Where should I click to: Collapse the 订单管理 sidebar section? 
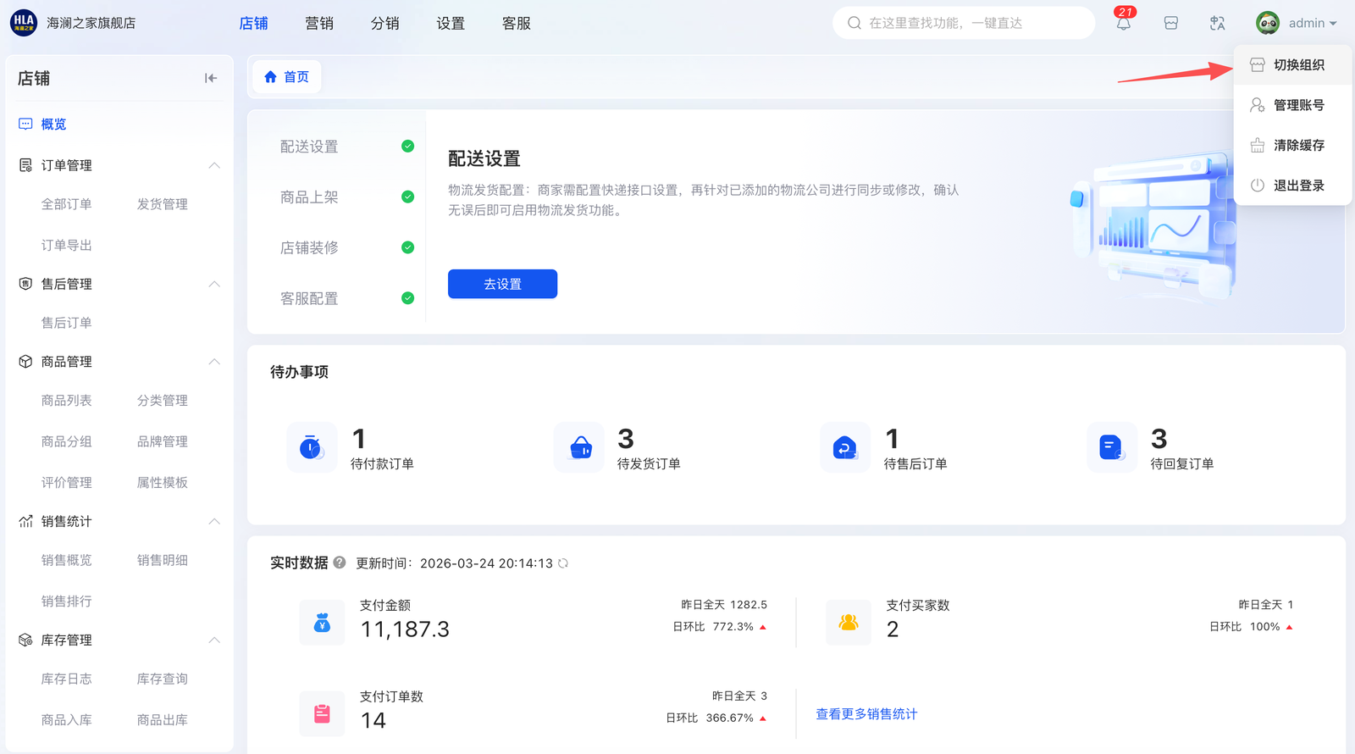pyautogui.click(x=214, y=165)
